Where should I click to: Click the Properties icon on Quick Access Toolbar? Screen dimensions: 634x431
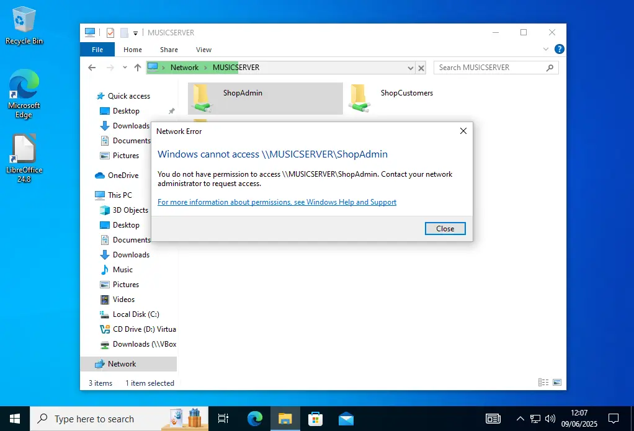point(110,32)
